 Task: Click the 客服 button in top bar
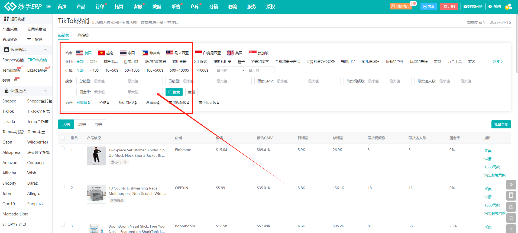pos(429,6)
